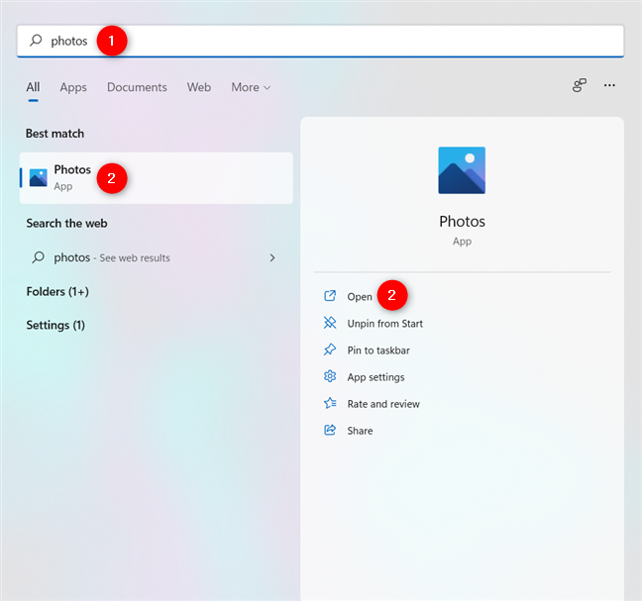642x601 pixels.
Task: Choose Pin to taskbar
Action: click(378, 351)
